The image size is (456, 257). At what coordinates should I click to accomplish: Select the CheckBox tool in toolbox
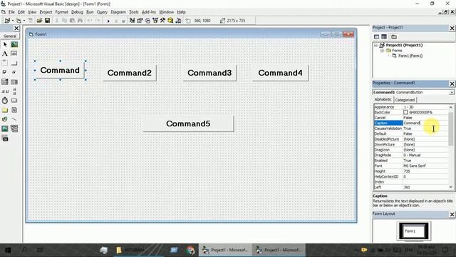tap(5, 73)
